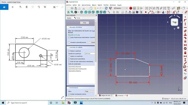188x105 pixels.
Task: Apply the horizontal constraint
Action: pyautogui.click(x=185, y=27)
